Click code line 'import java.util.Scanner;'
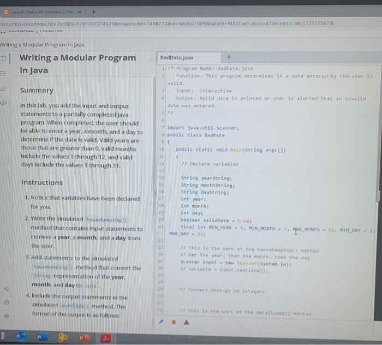Screen dimensions: 382x345 (x=203, y=128)
